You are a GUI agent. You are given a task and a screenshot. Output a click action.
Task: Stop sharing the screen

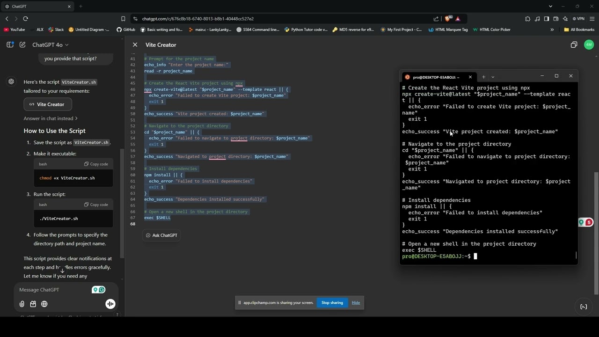point(332,303)
